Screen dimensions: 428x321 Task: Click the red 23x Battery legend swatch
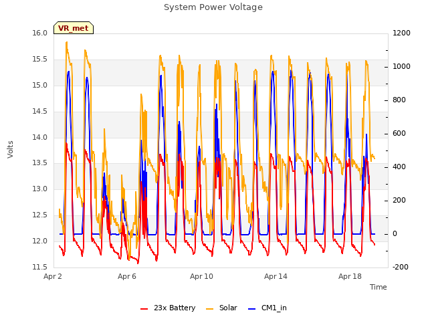click(144, 309)
